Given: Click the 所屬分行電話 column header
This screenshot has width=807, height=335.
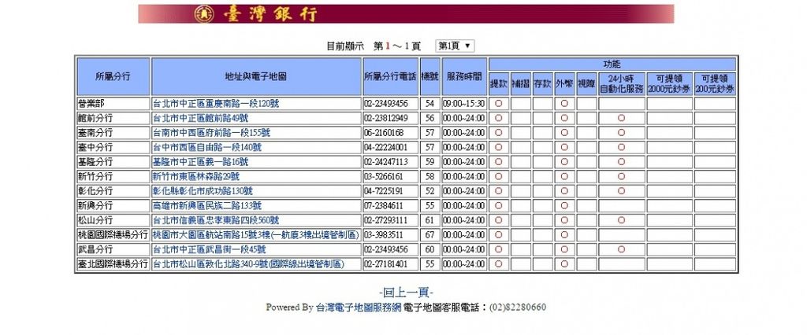Looking at the screenshot, I should (391, 76).
